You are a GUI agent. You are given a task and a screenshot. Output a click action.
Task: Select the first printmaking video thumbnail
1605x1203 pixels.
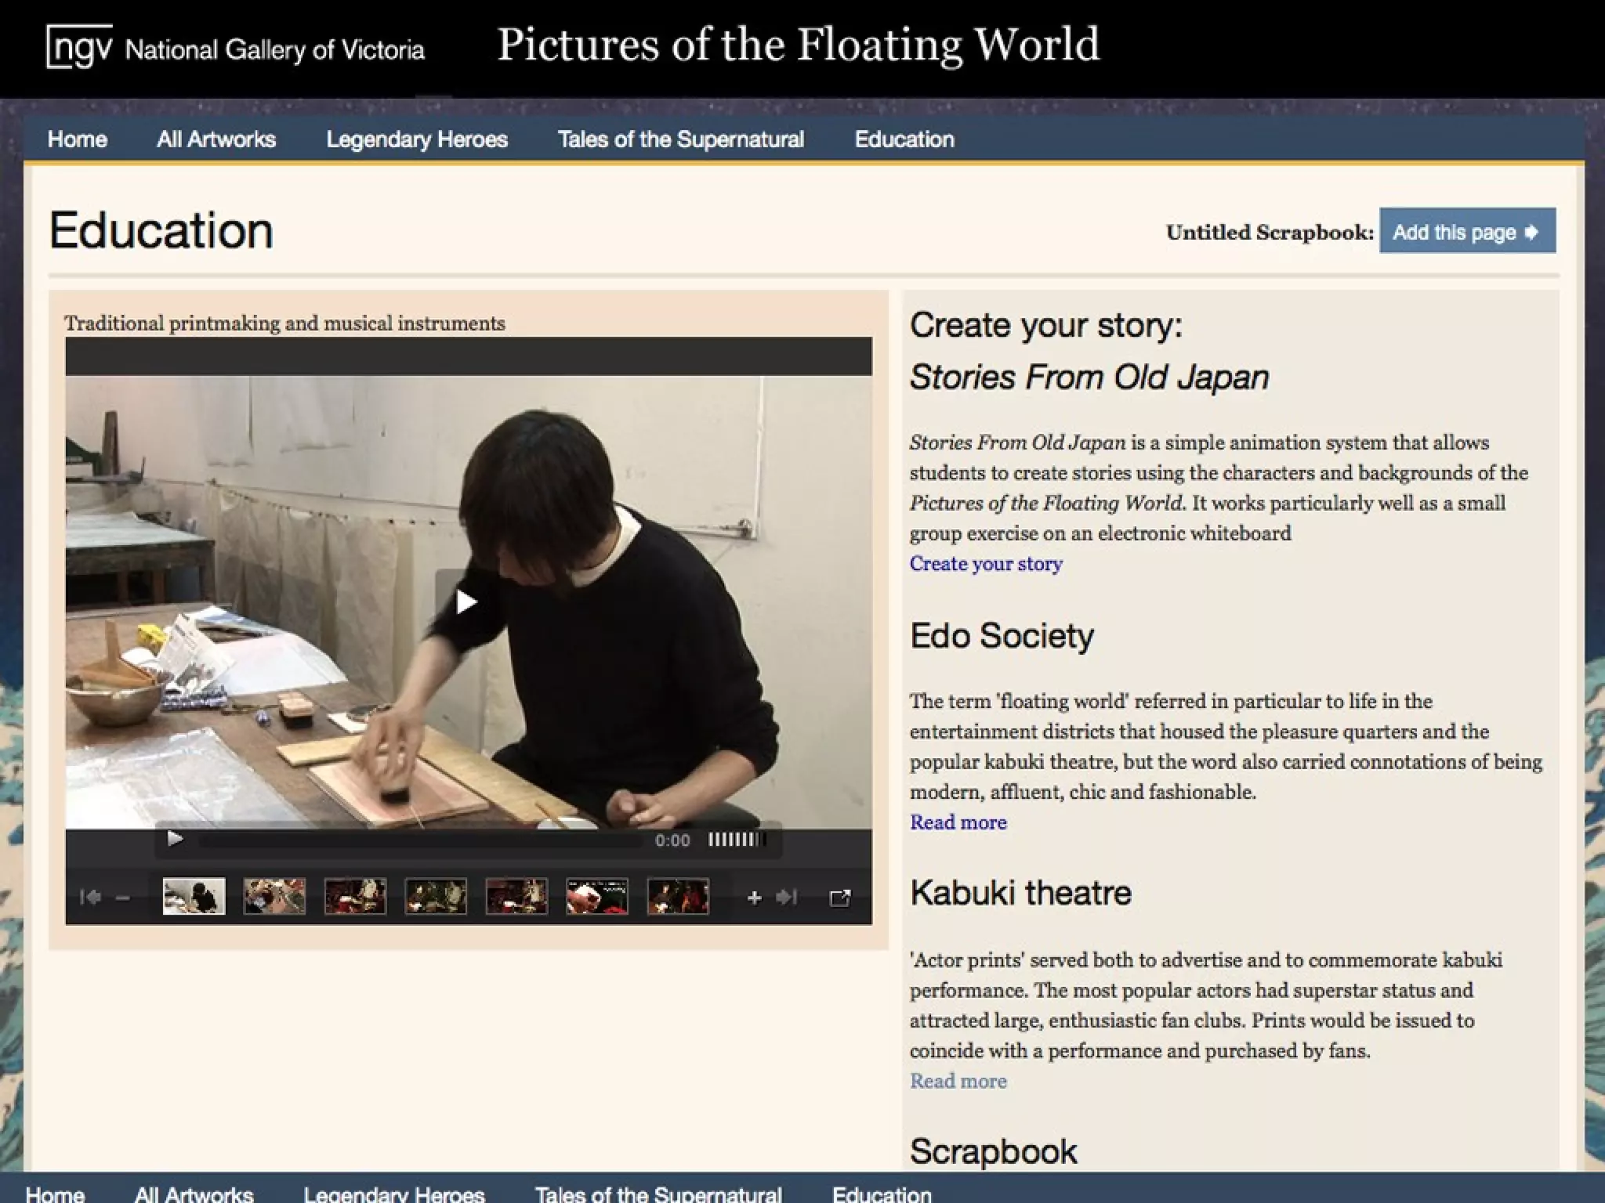194,896
